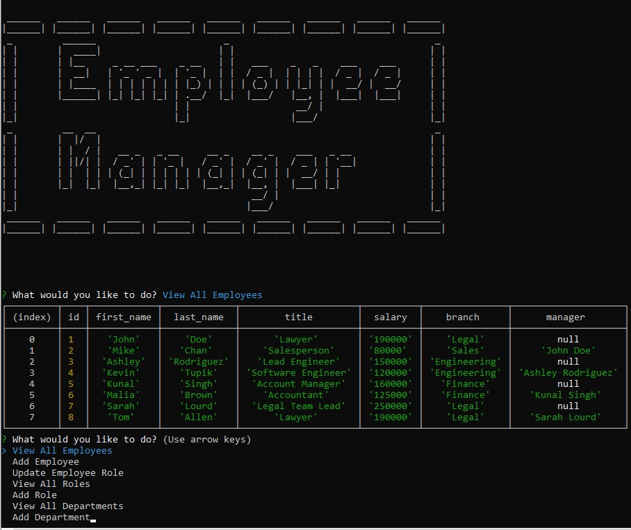
Task: Click the '(Use arrow keys)' hint text
Action: pyautogui.click(x=207, y=440)
